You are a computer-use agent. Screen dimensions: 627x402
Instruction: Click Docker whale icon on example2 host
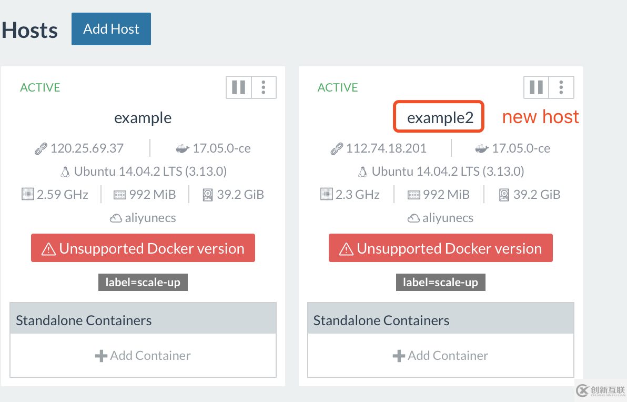[x=481, y=149]
